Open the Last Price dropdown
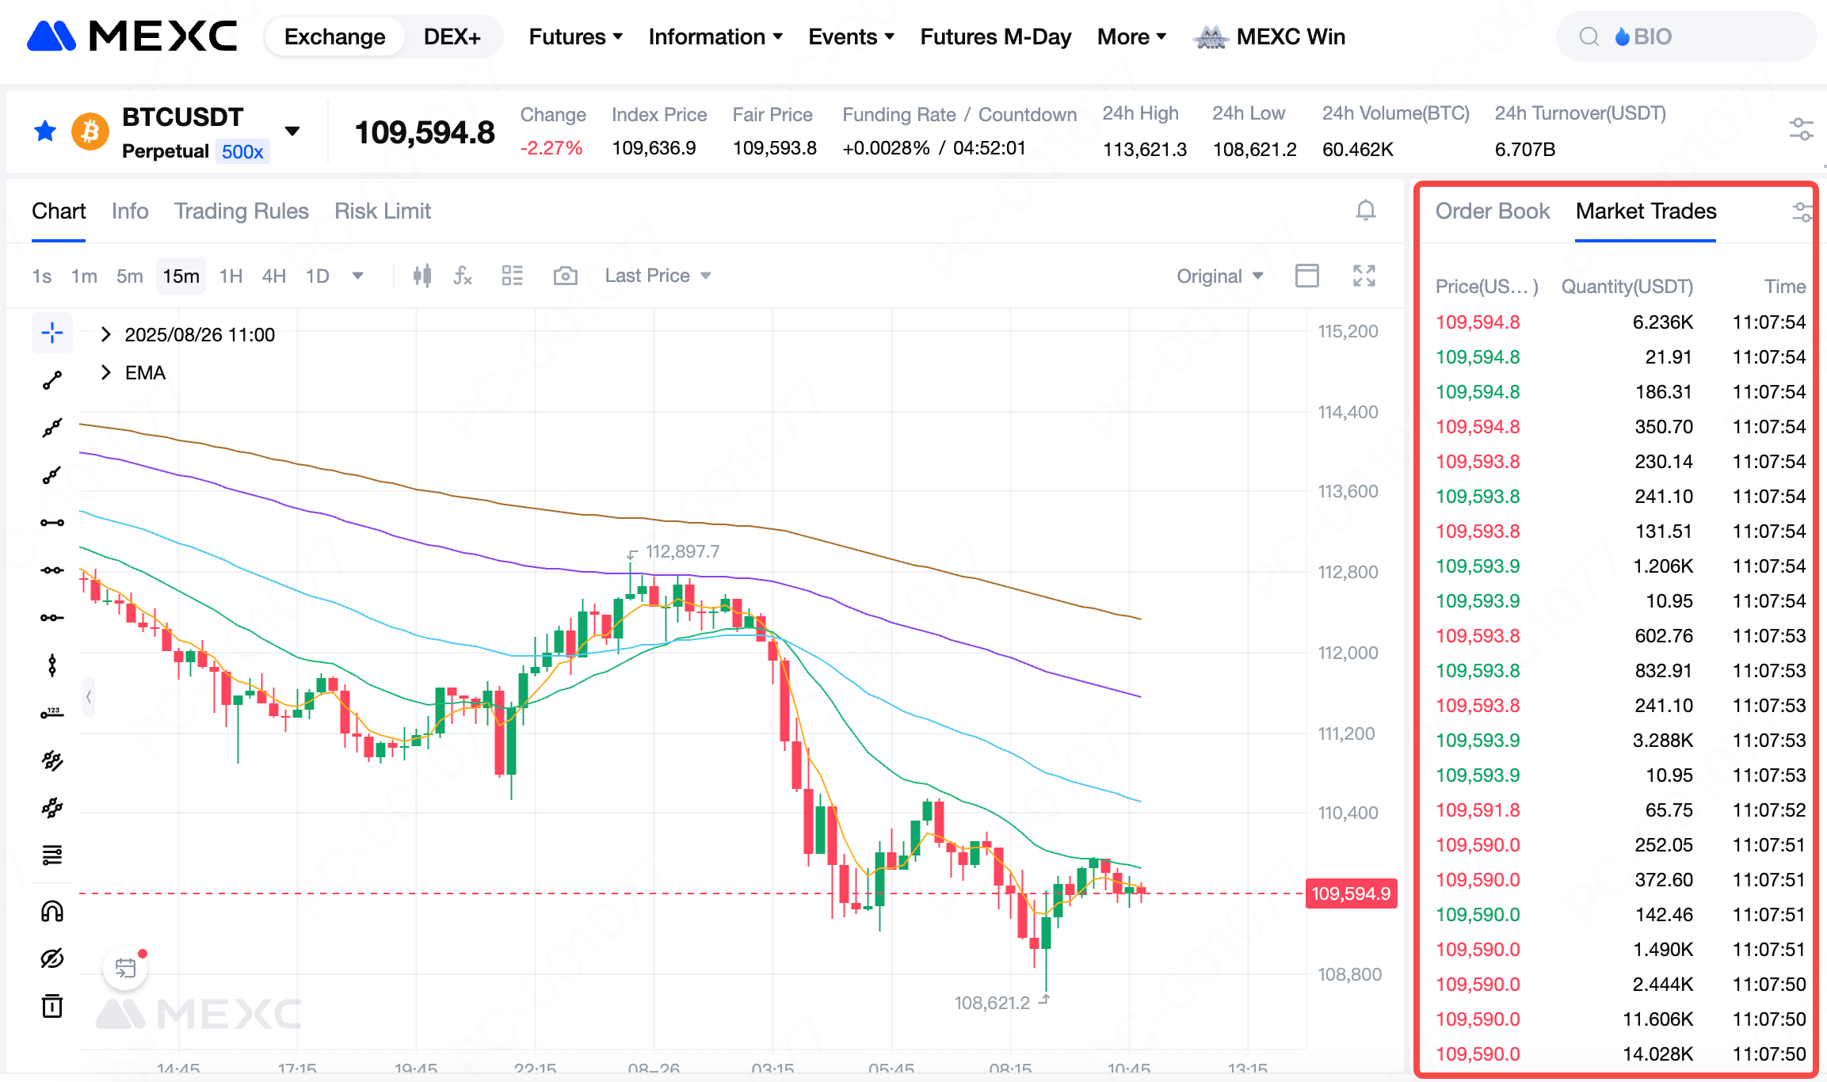Screen dimensions: 1827x1082 [658, 276]
